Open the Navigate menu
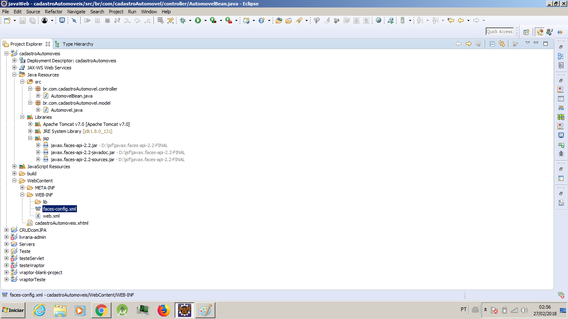Viewport: 568px width, 319px height. [76, 12]
